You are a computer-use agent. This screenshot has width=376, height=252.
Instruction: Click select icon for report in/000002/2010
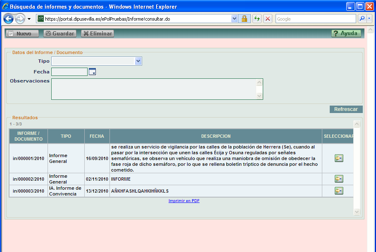click(339, 179)
